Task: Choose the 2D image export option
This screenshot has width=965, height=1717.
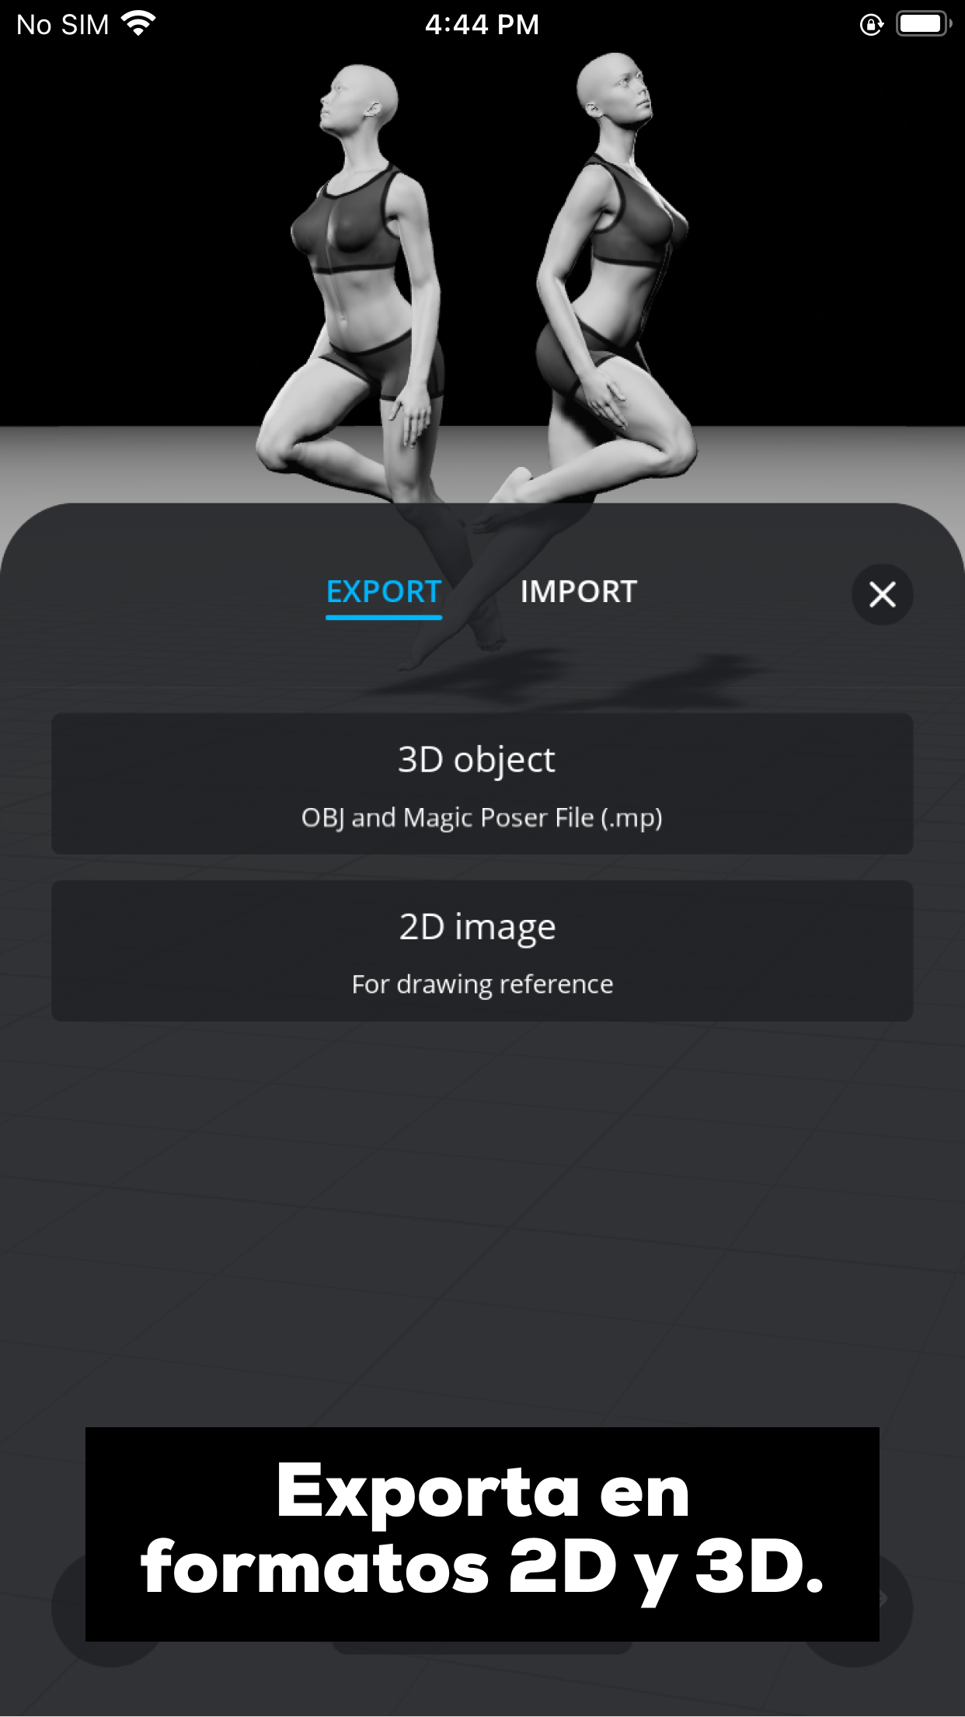Action: pos(482,950)
